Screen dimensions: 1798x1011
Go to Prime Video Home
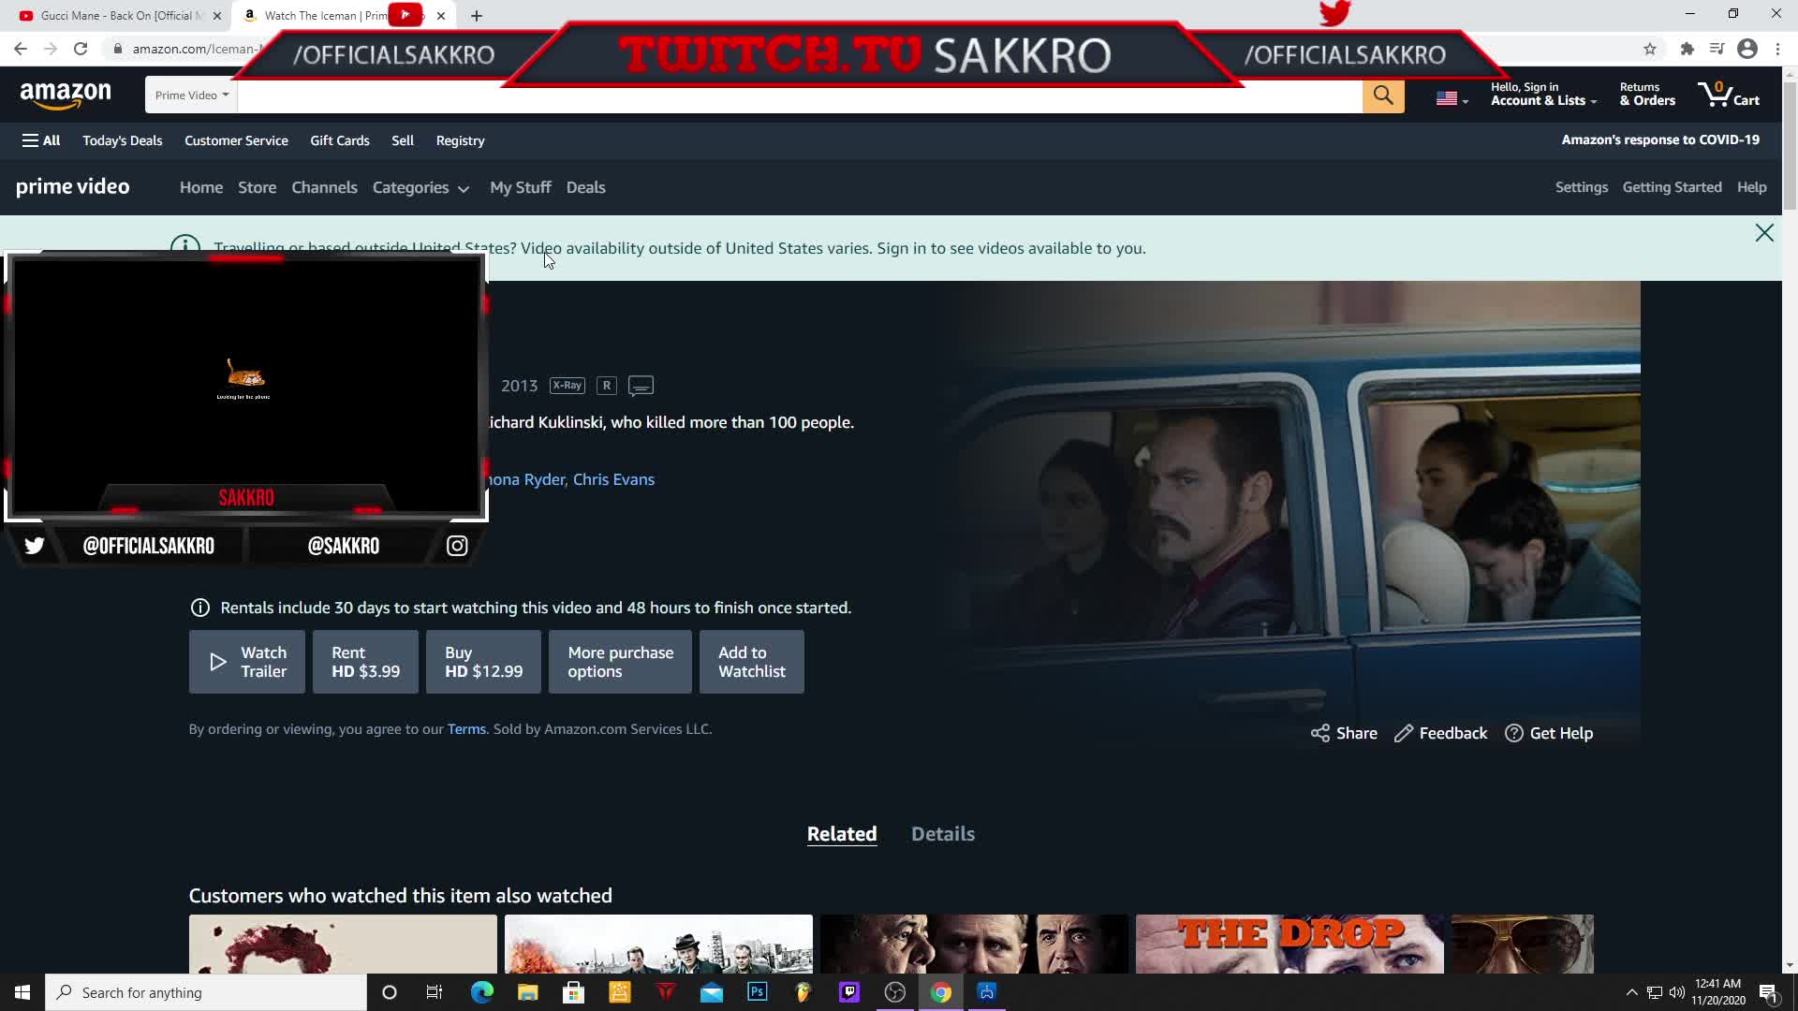tap(201, 187)
